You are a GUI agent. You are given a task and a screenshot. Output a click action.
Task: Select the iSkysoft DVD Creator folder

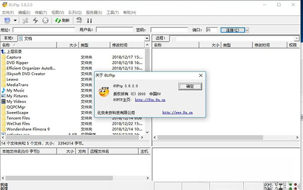tap(23, 74)
